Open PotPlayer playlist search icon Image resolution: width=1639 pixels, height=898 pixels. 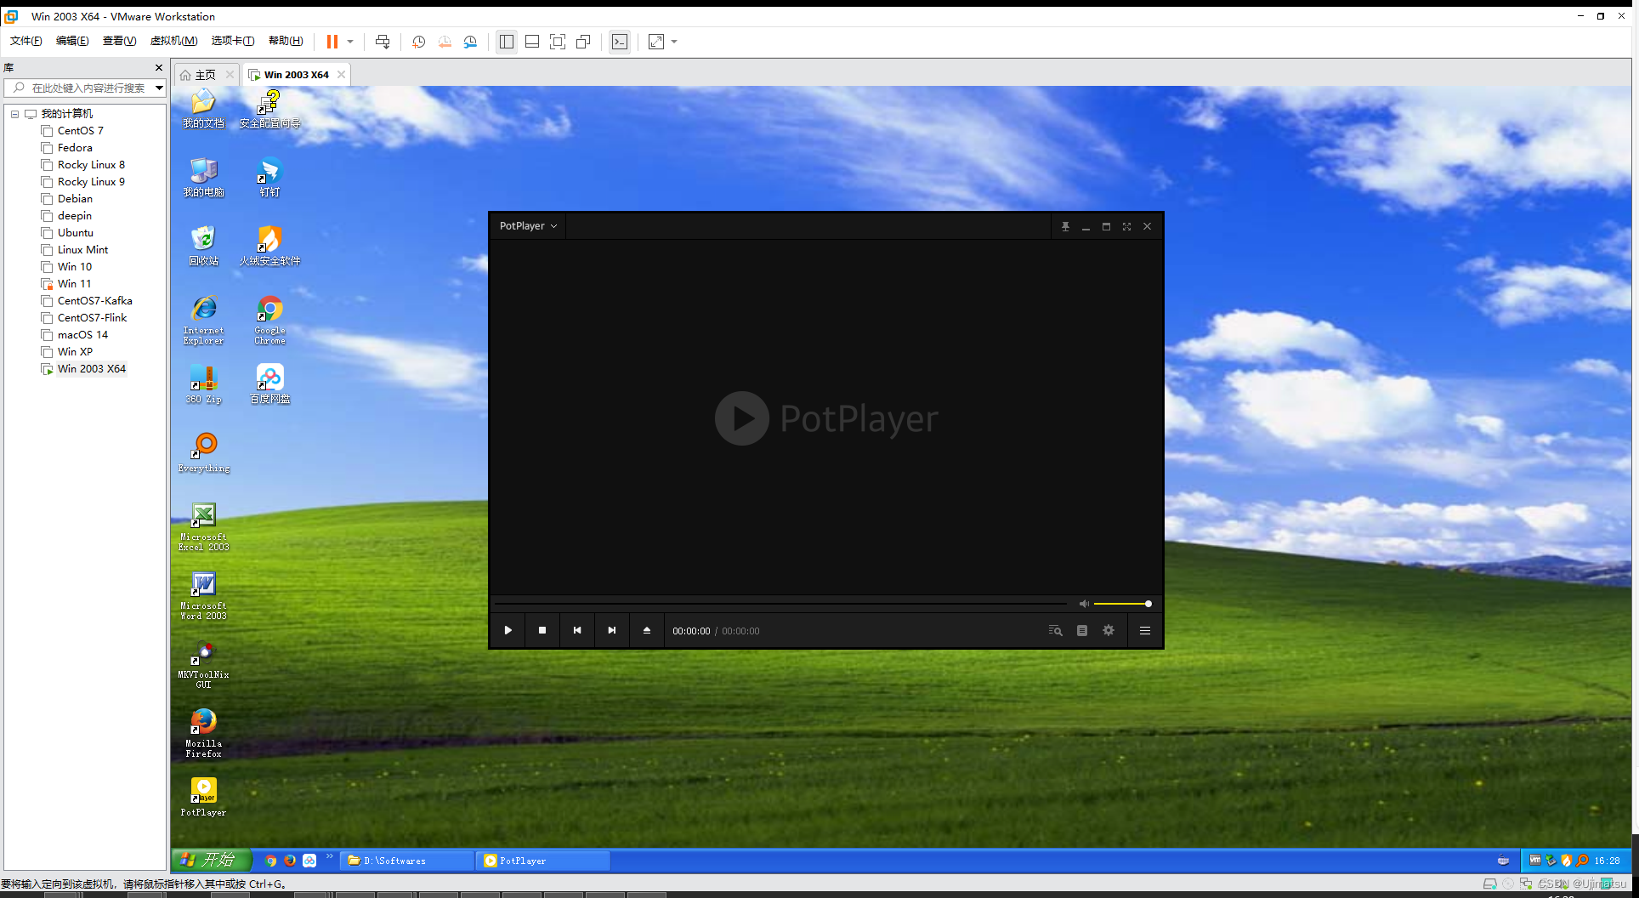pos(1055,630)
